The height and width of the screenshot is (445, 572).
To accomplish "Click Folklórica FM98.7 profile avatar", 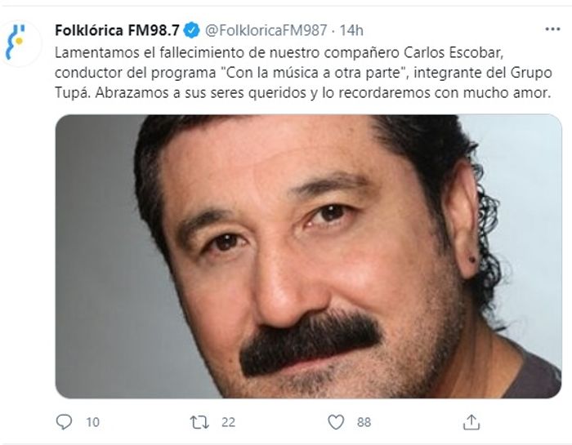I will click(x=20, y=43).
